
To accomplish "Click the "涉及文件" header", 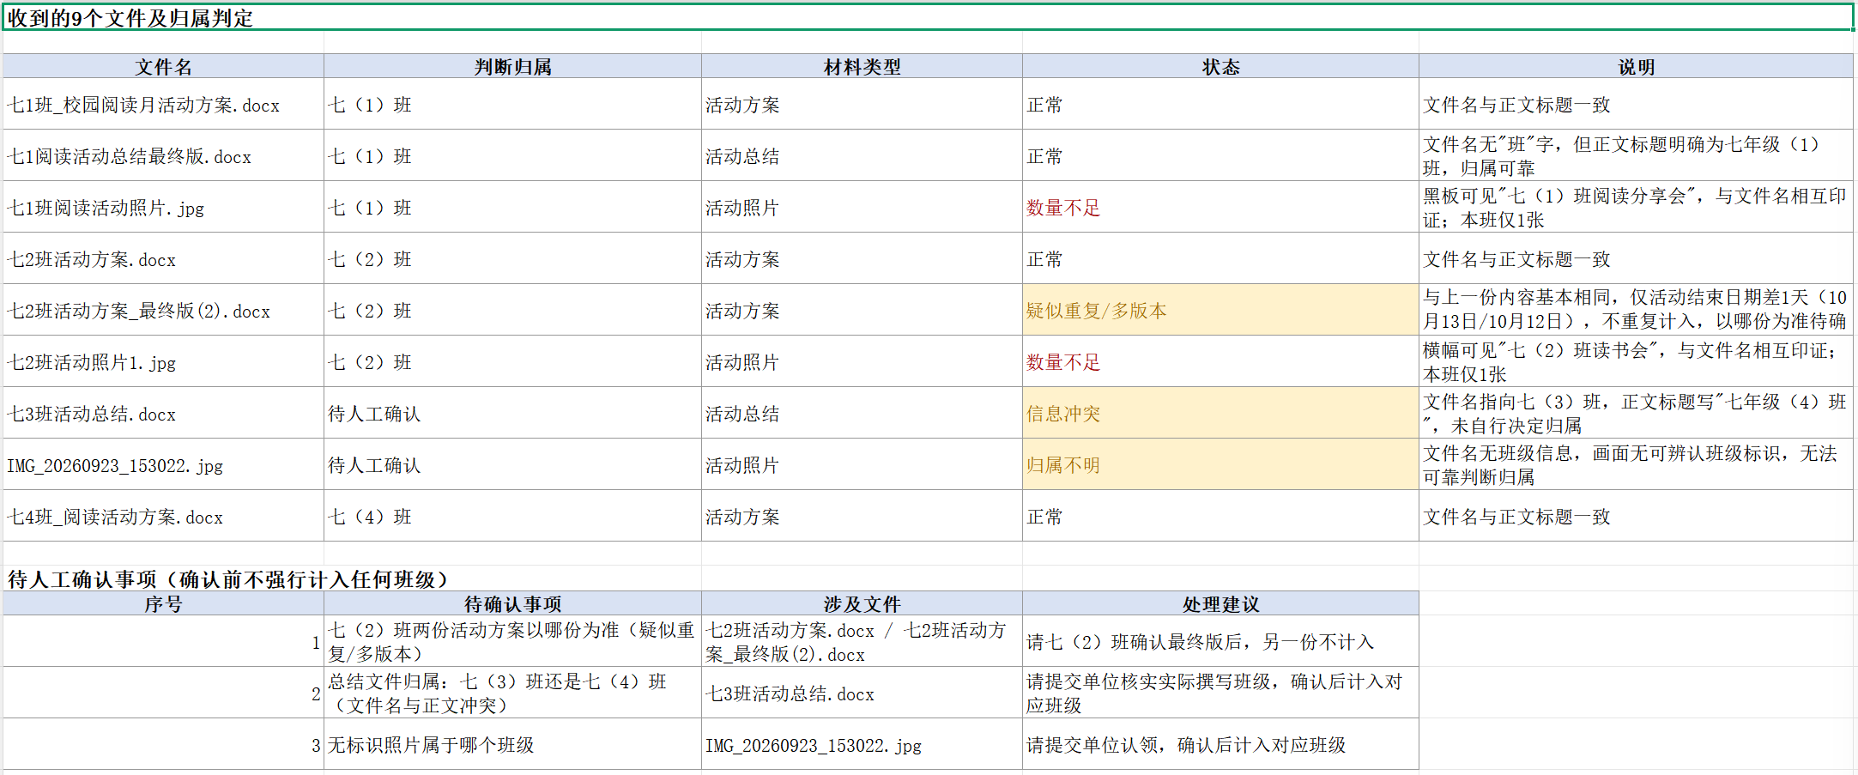I will [862, 603].
